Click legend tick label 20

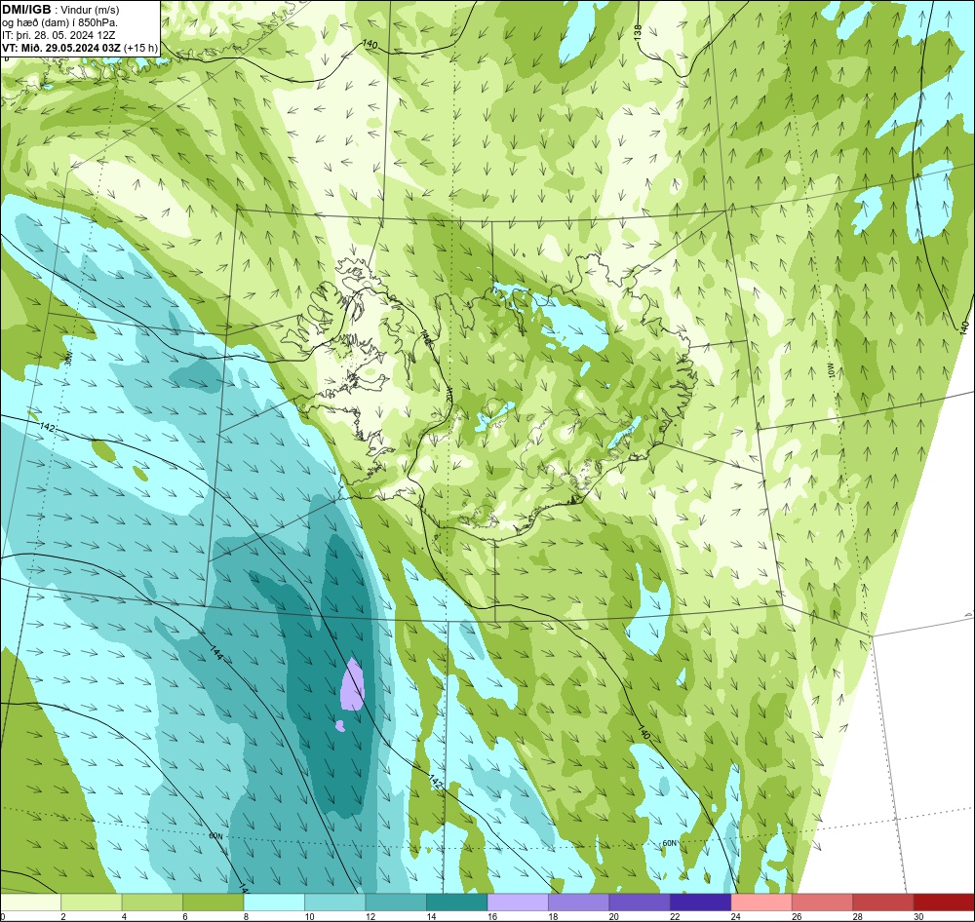pos(613,916)
